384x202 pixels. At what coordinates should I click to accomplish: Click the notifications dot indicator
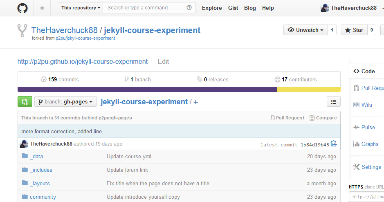[x=42, y=8]
